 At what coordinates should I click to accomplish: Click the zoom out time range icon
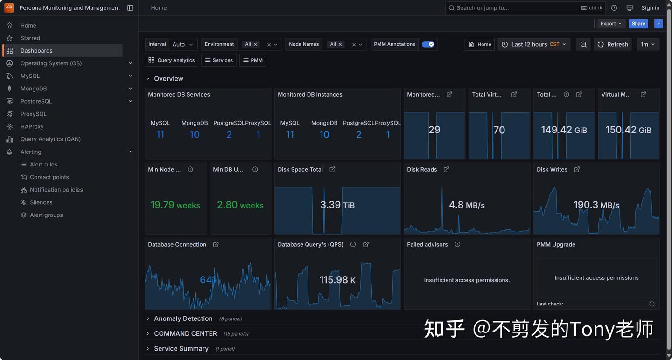[x=583, y=44]
